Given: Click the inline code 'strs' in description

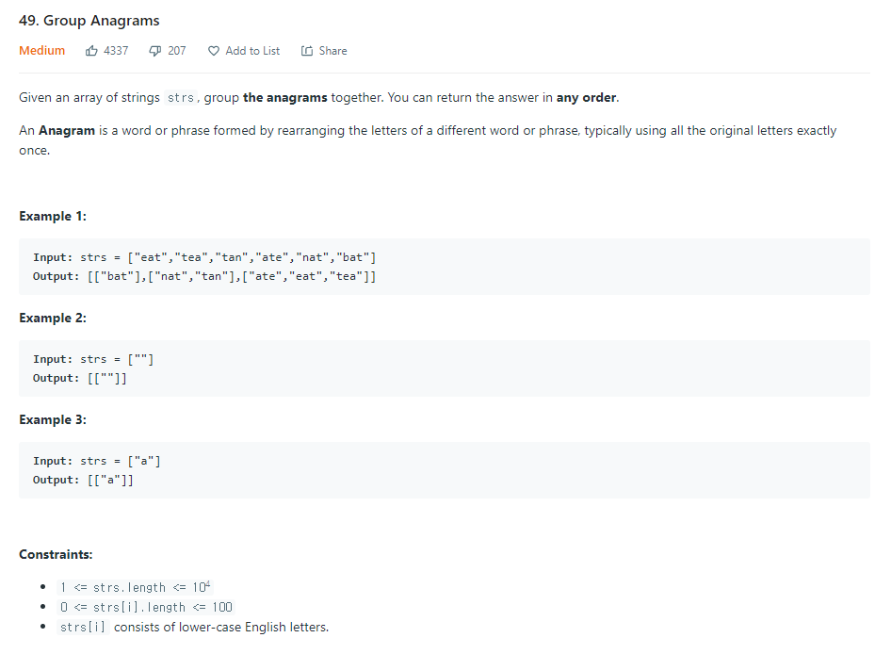Looking at the screenshot, I should 180,98.
